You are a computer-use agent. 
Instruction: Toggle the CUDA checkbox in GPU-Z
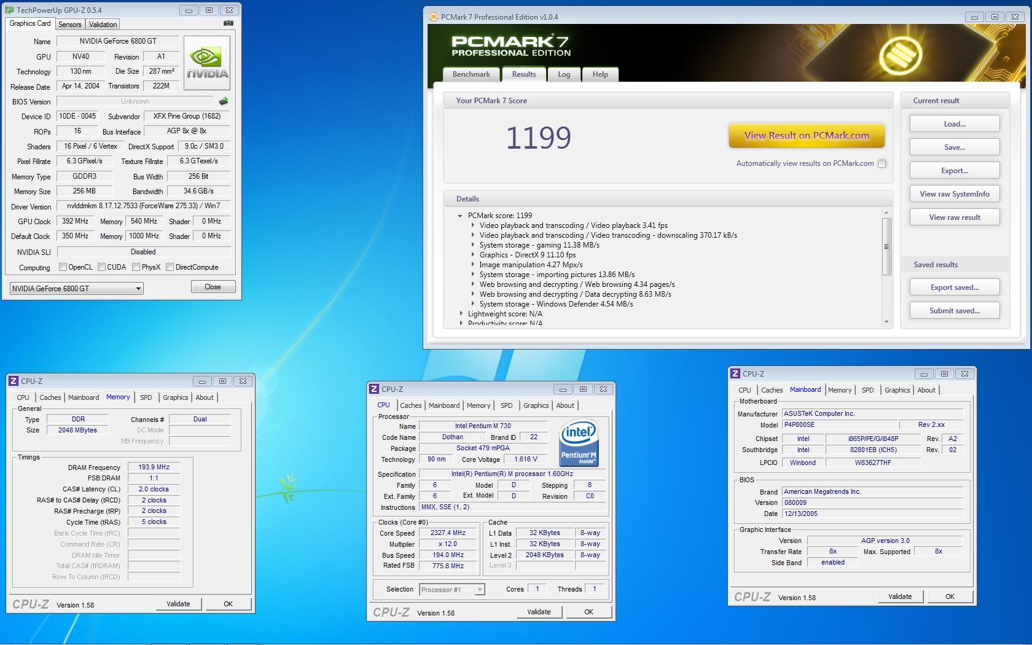click(101, 267)
